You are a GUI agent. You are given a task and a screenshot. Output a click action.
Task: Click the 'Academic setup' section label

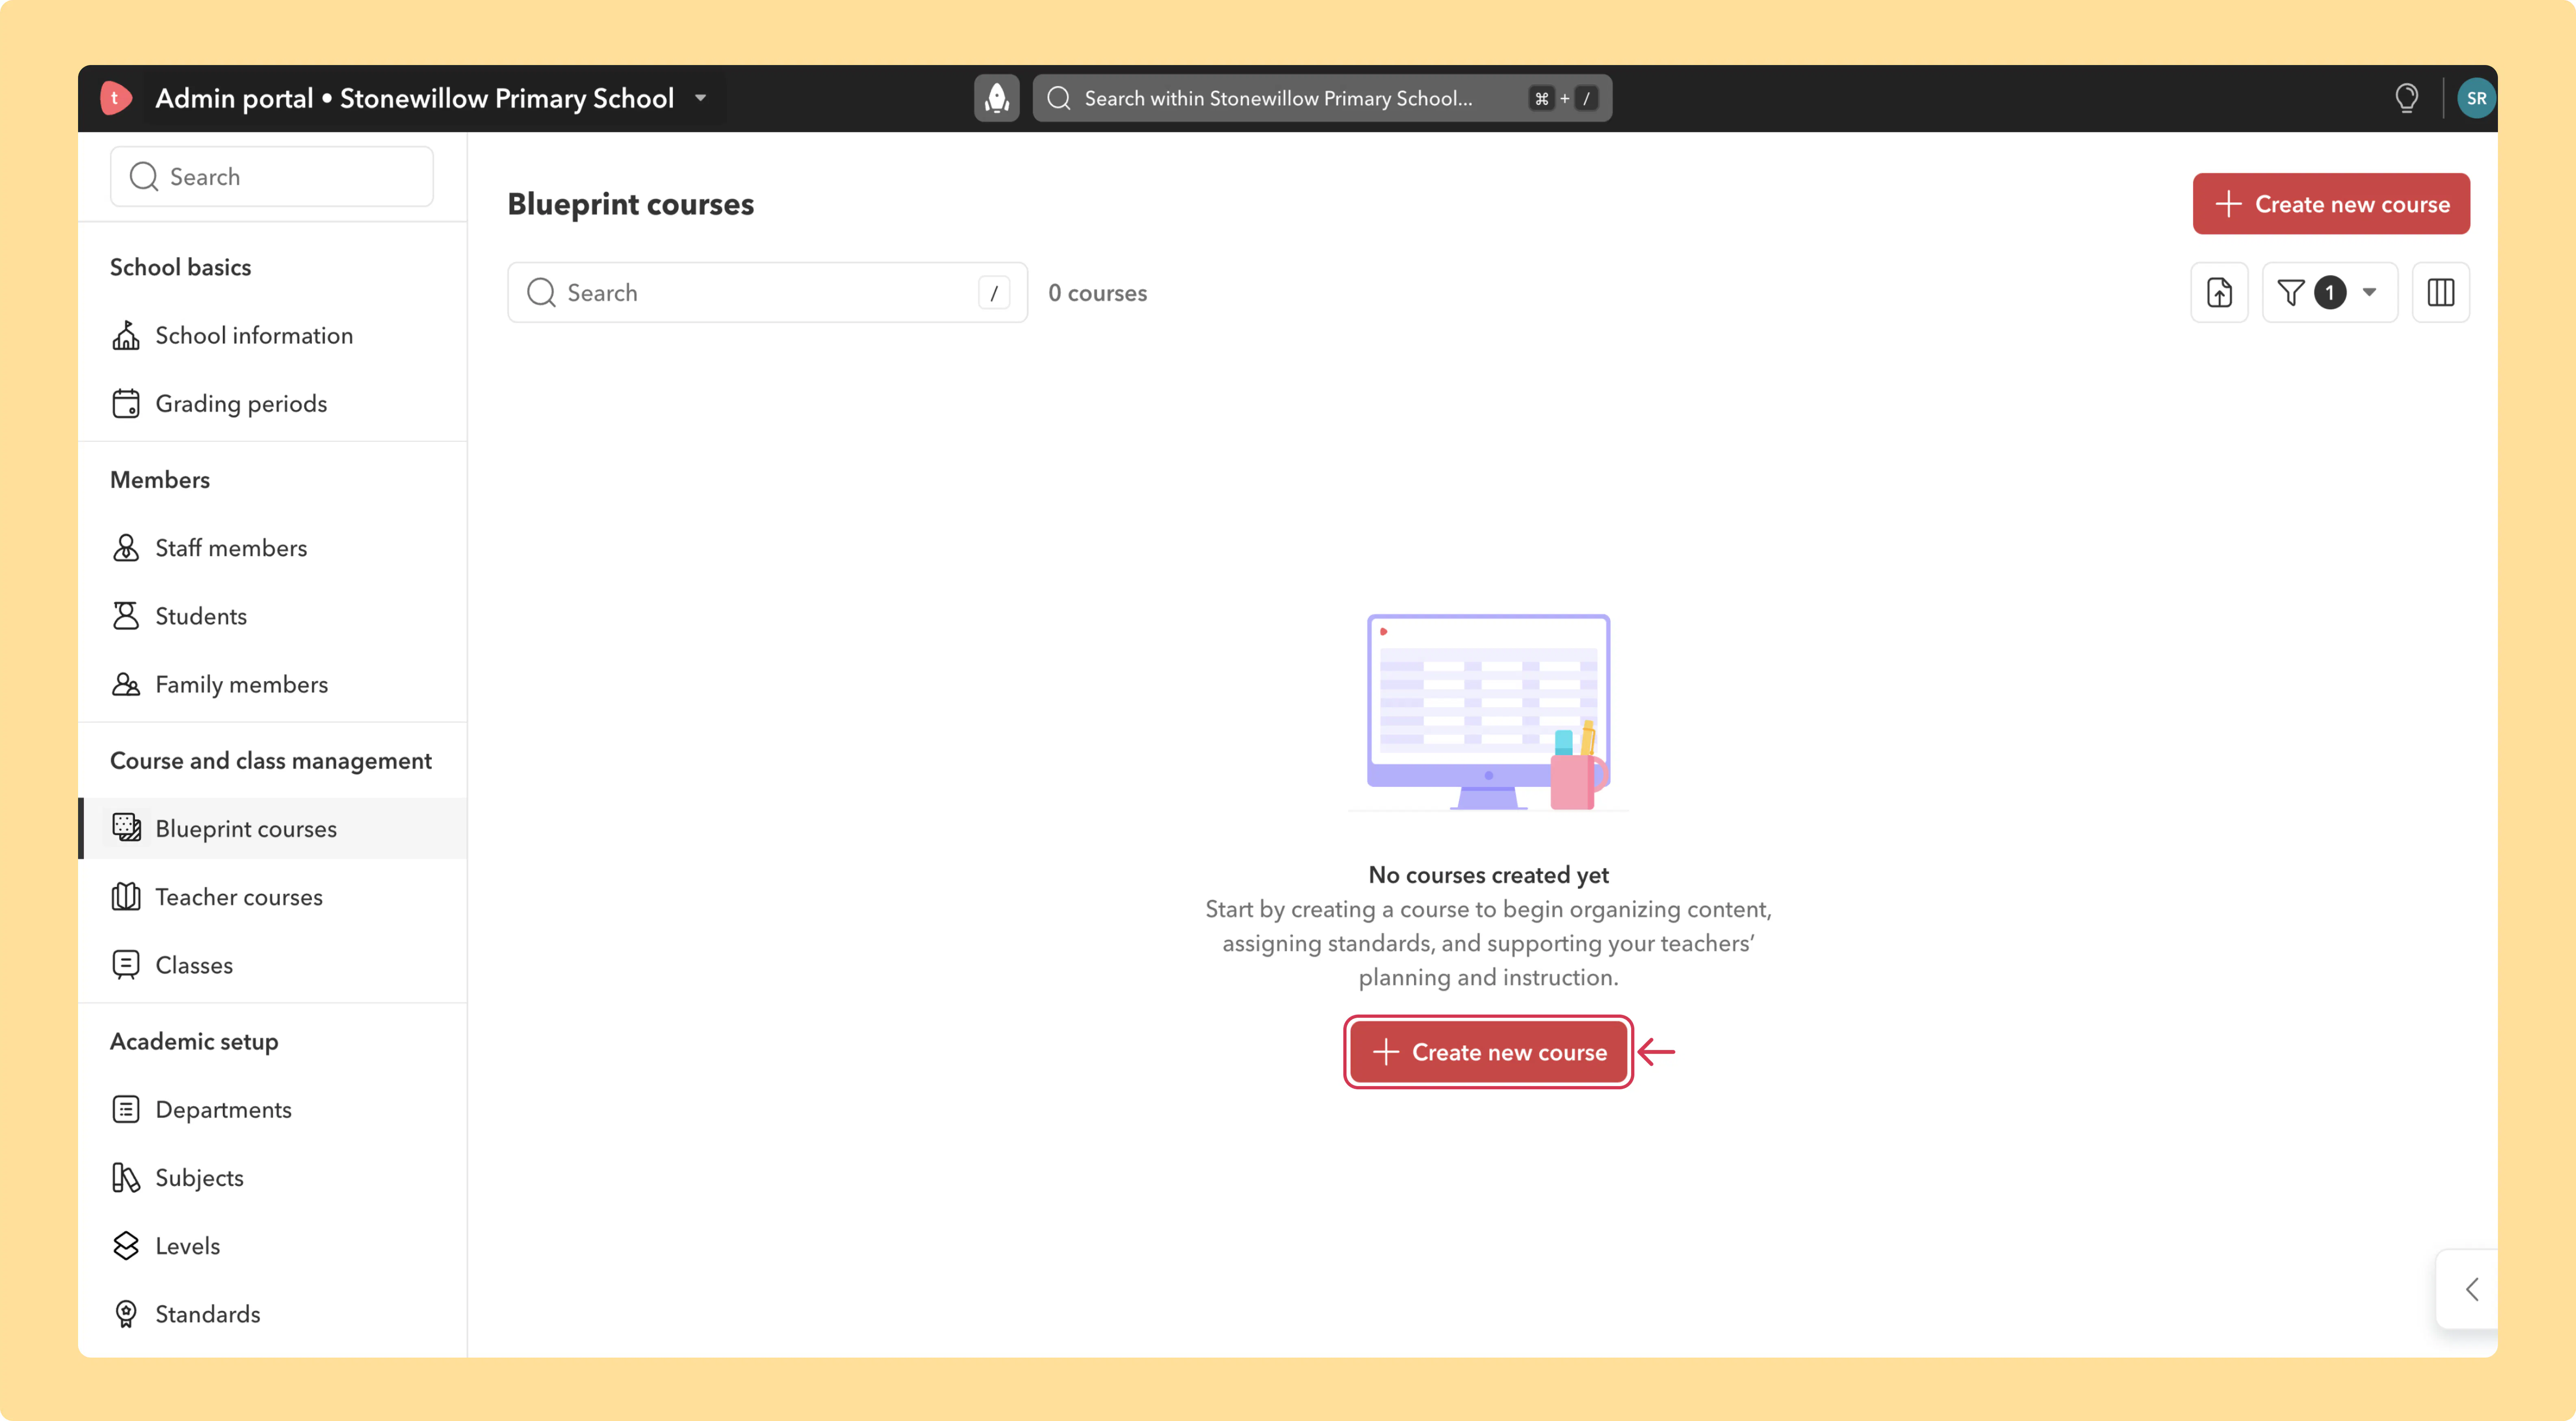(x=194, y=1042)
